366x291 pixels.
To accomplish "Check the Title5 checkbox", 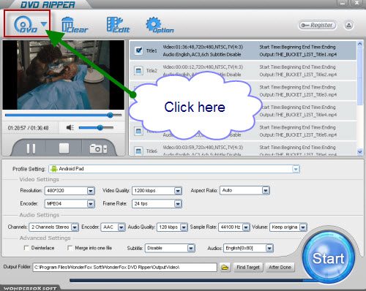I will click(138, 131).
